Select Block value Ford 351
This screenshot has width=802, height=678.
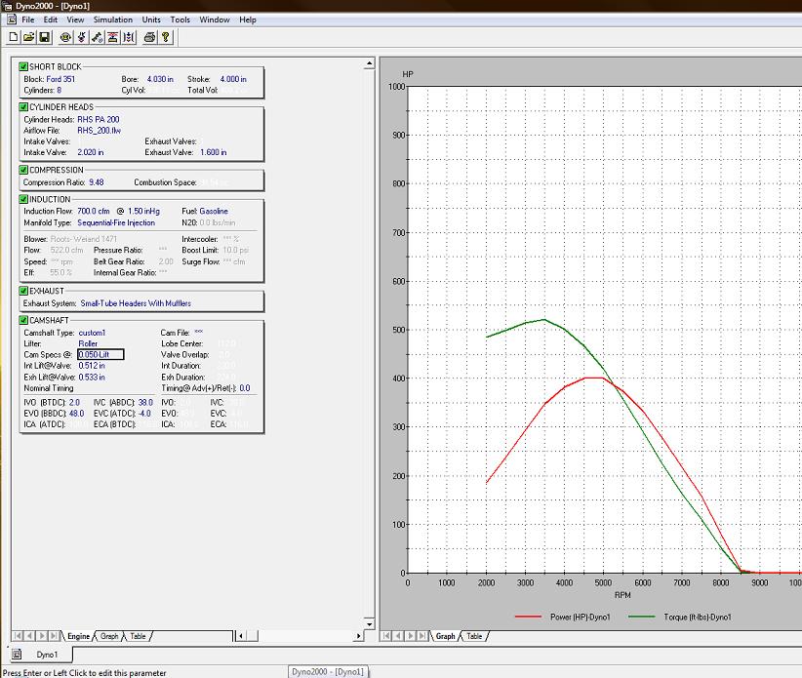[x=60, y=79]
